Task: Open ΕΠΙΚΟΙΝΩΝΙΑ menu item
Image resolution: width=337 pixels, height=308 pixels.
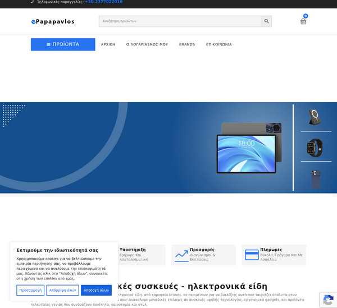Action: (219, 44)
